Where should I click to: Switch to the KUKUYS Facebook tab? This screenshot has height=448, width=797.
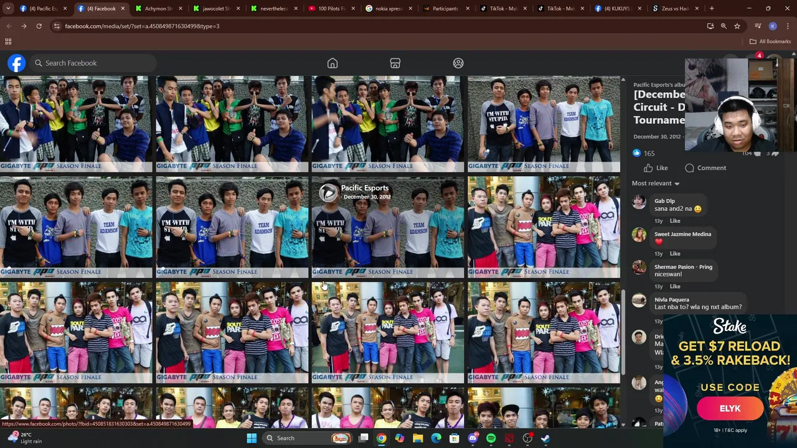(617, 9)
